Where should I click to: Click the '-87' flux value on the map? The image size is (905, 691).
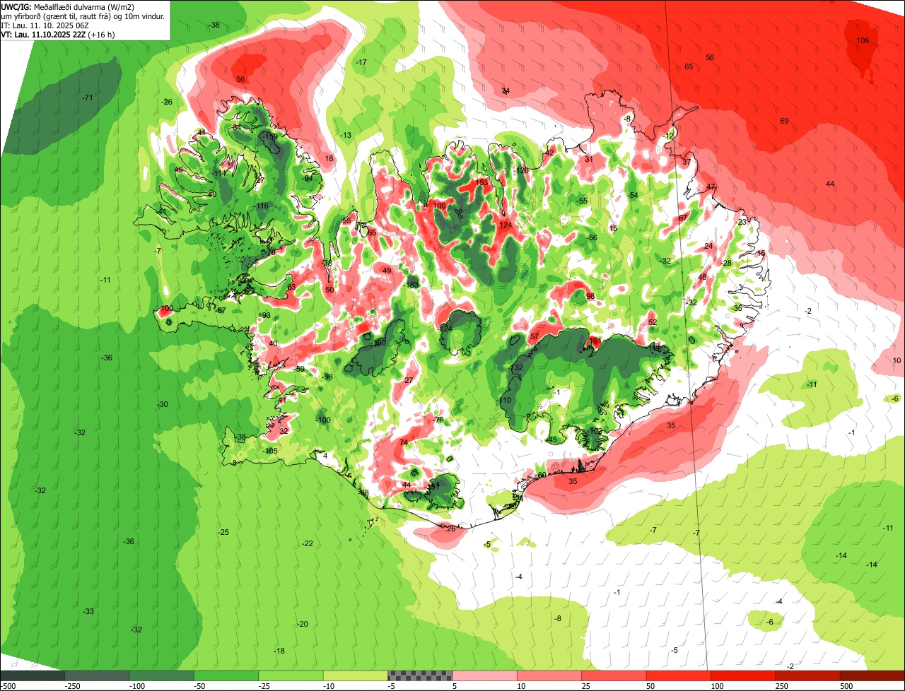tap(220, 310)
